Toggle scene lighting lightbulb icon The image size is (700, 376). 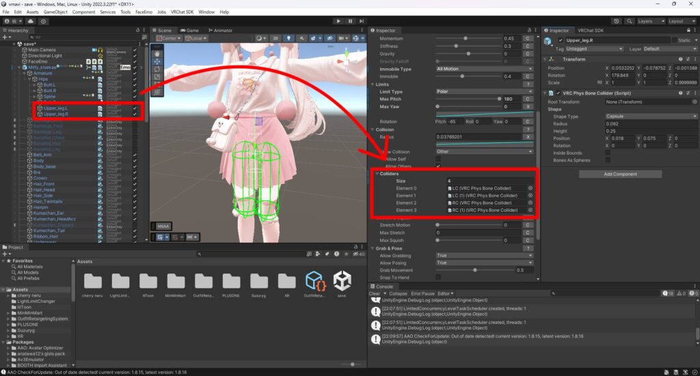pyautogui.click(x=287, y=39)
